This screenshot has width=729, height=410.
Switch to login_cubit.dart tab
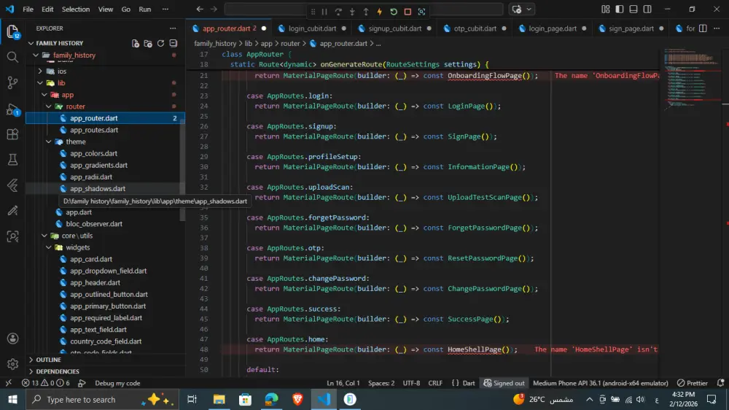coord(312,28)
